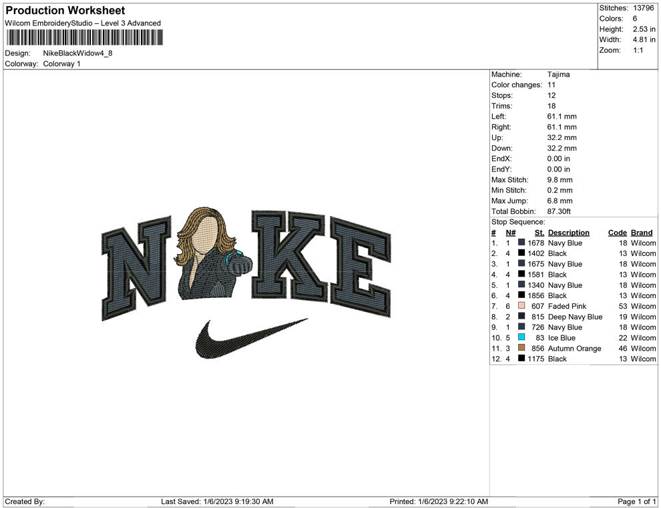Click the design name NikeBlackWidow4_8
The width and height of the screenshot is (661, 508).
pos(77,53)
